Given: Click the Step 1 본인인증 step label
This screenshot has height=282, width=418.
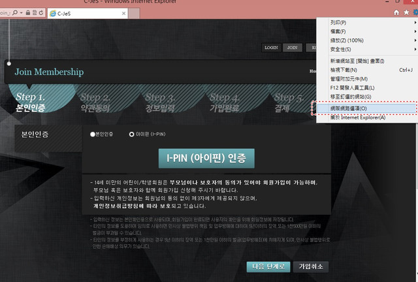Looking at the screenshot, I should click(31, 102).
